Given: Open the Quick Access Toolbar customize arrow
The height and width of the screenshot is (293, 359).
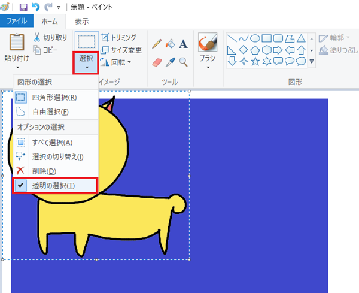Looking at the screenshot, I should (x=59, y=8).
